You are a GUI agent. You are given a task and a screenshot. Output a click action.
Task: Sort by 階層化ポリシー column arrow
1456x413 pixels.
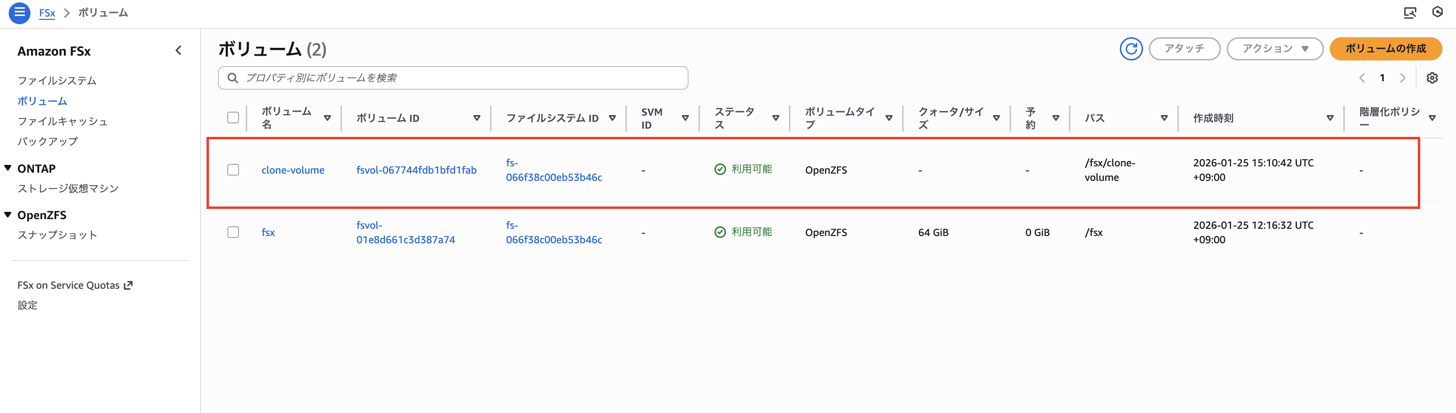click(x=1432, y=118)
